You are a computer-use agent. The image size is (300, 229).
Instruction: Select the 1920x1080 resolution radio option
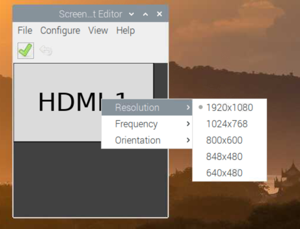click(229, 108)
